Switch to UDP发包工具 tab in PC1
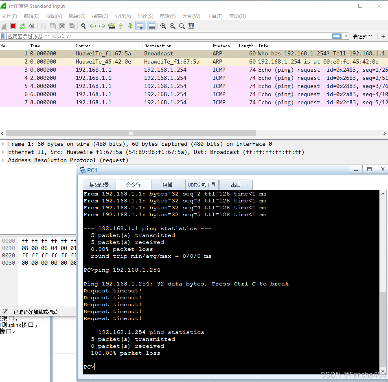This screenshot has height=382, width=388. click(x=202, y=185)
